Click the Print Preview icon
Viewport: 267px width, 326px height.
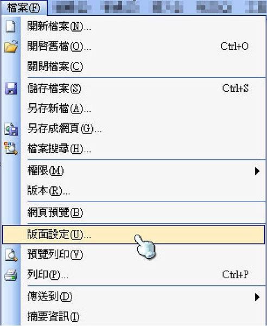click(11, 255)
